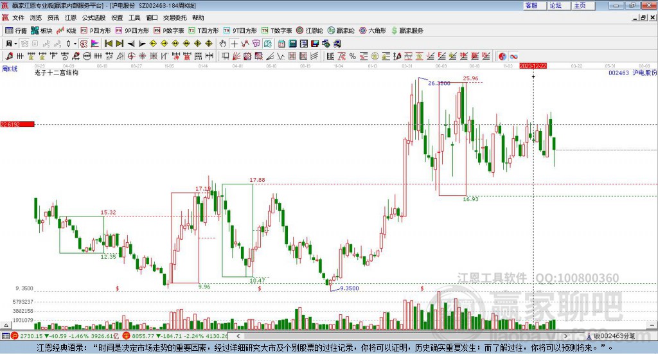The image size is (658, 354).
Task: Open the 9T四方形 tool
Action: pos(240,31)
